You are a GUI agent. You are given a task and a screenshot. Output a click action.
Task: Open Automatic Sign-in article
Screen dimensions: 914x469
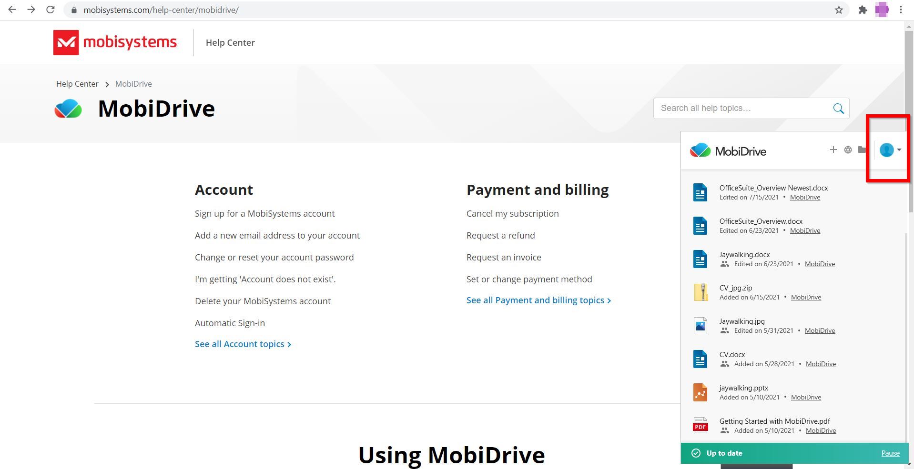(x=230, y=323)
